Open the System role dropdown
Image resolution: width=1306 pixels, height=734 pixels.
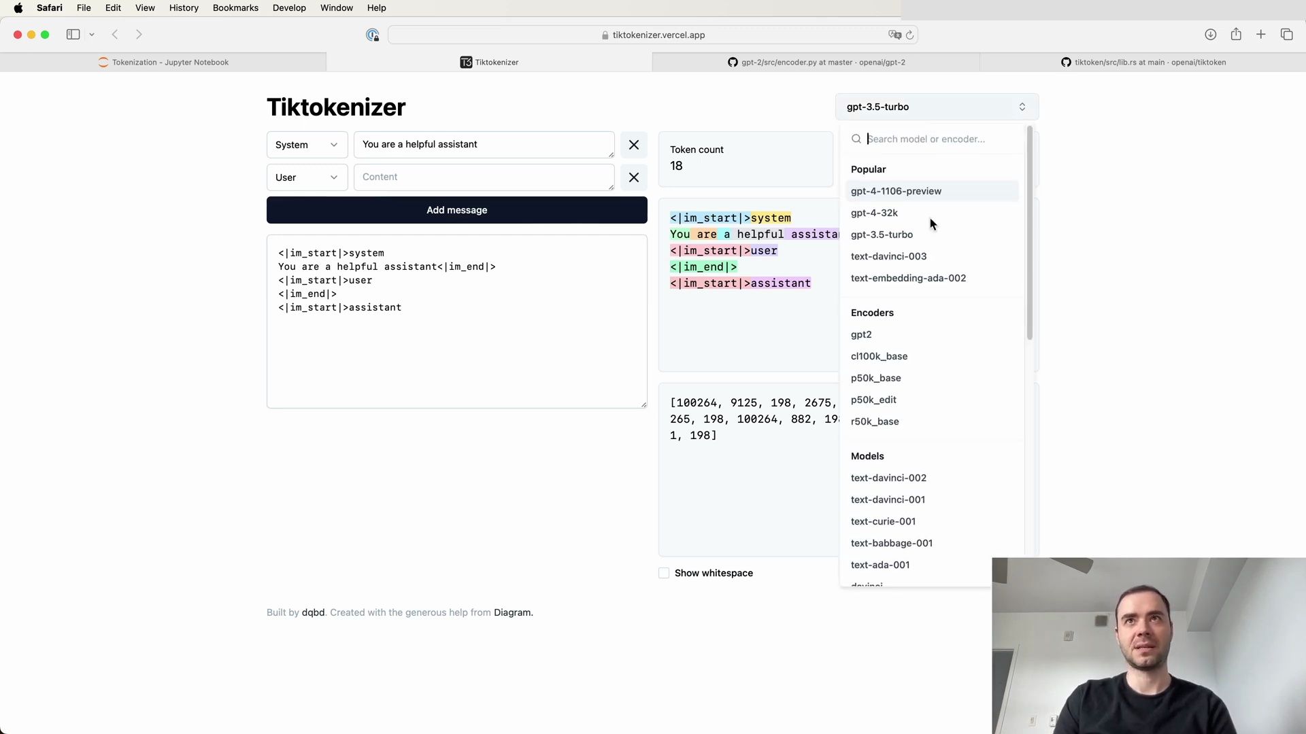[307, 145]
